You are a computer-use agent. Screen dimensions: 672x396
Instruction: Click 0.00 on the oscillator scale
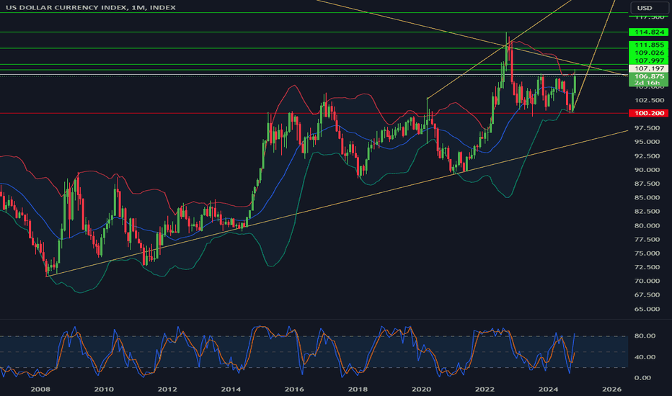tap(643, 377)
